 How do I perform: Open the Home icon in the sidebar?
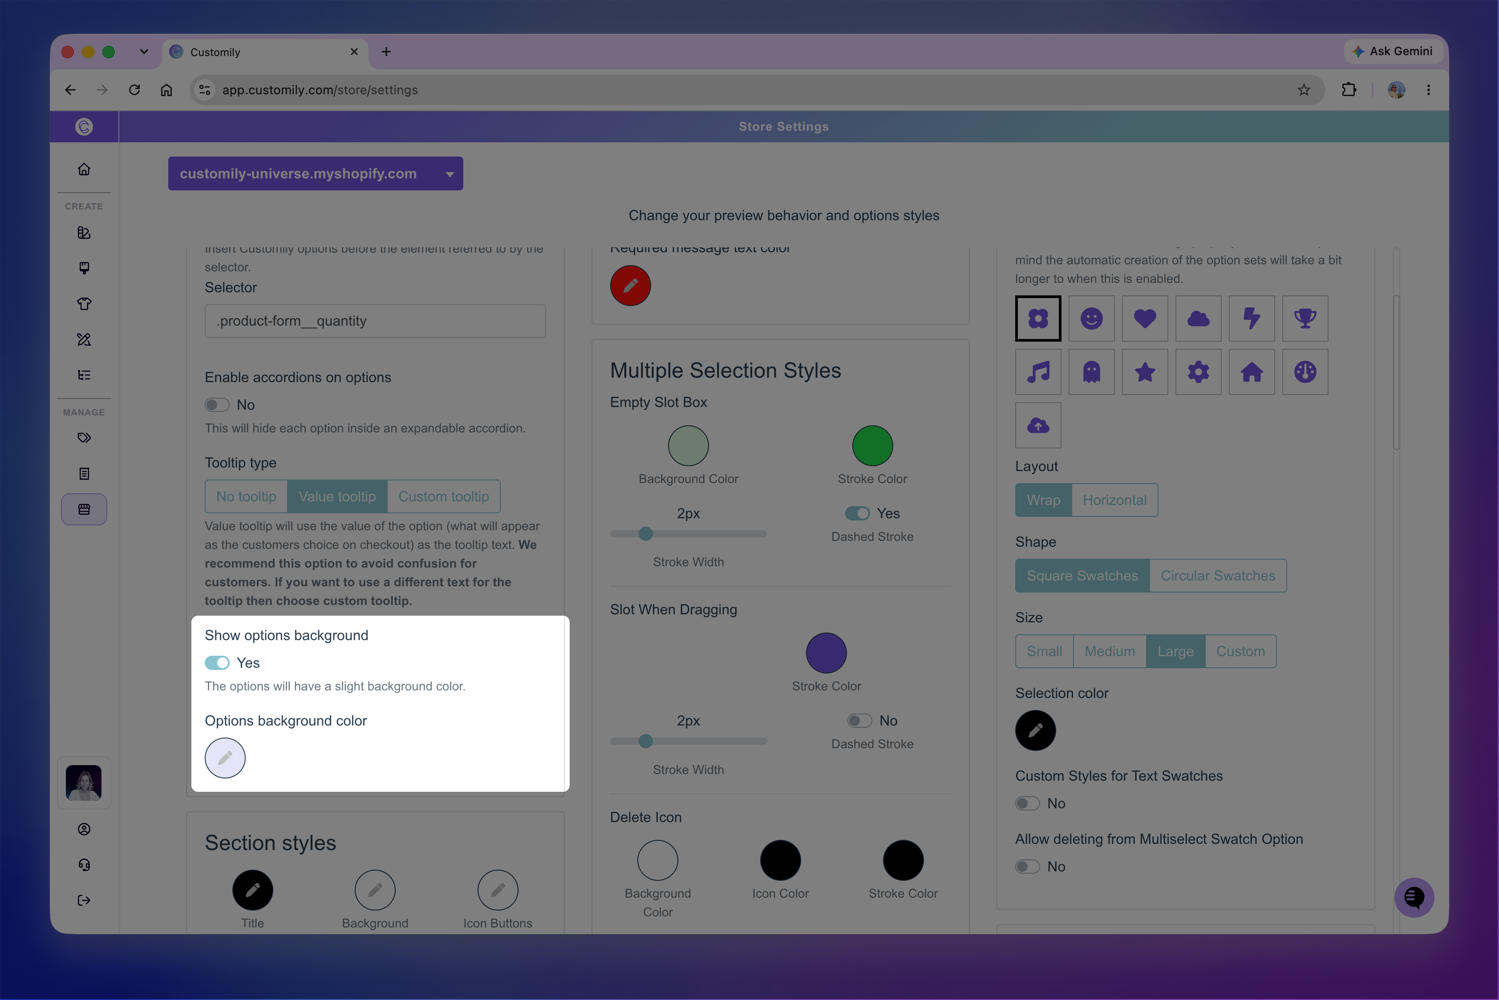(84, 169)
